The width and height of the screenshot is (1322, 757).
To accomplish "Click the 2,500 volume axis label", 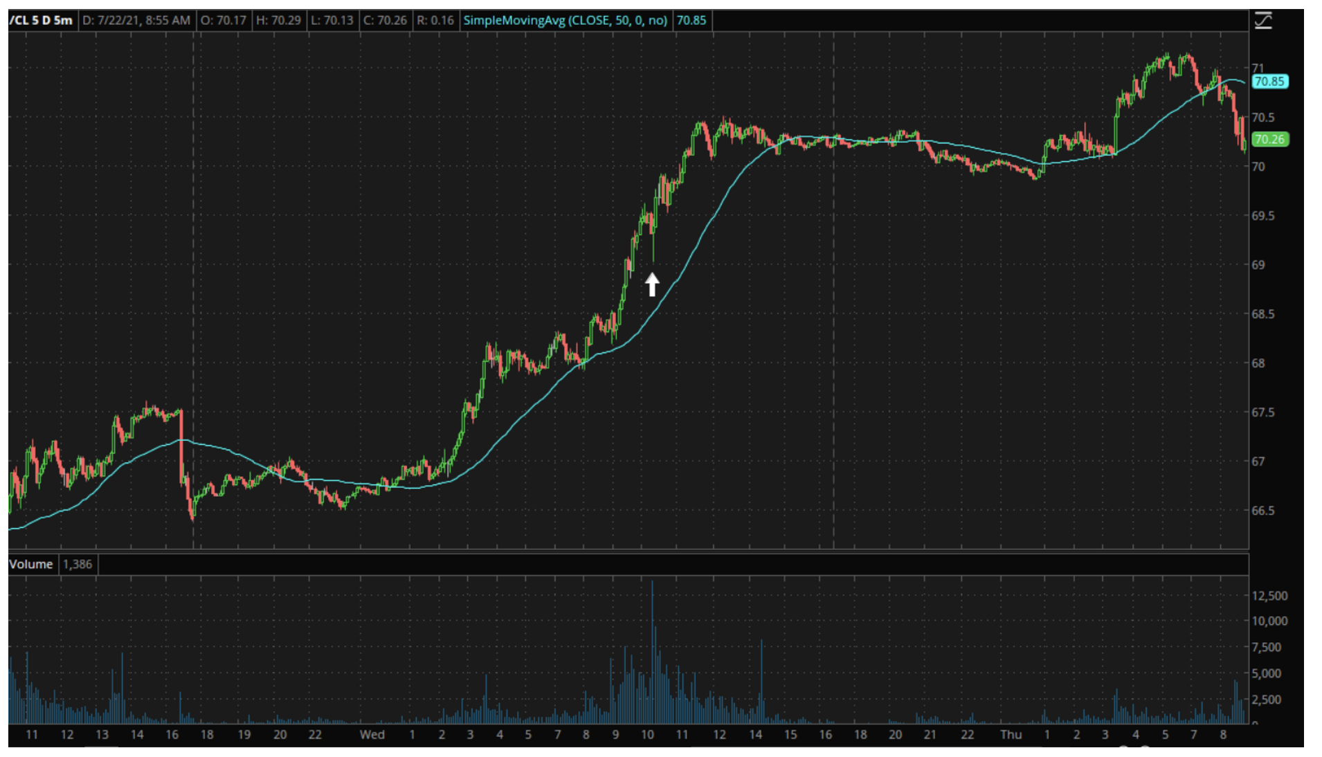I will pos(1267,700).
